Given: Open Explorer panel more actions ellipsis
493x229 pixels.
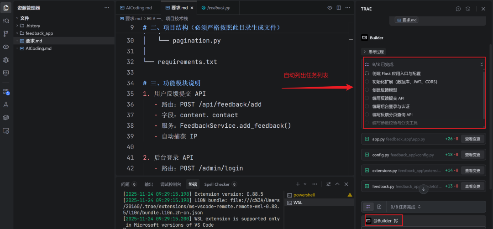Looking at the screenshot, I should click(x=107, y=8).
